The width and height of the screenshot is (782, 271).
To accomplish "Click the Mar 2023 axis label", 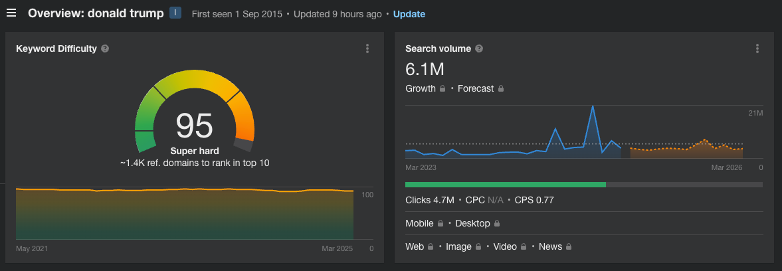I will click(421, 167).
